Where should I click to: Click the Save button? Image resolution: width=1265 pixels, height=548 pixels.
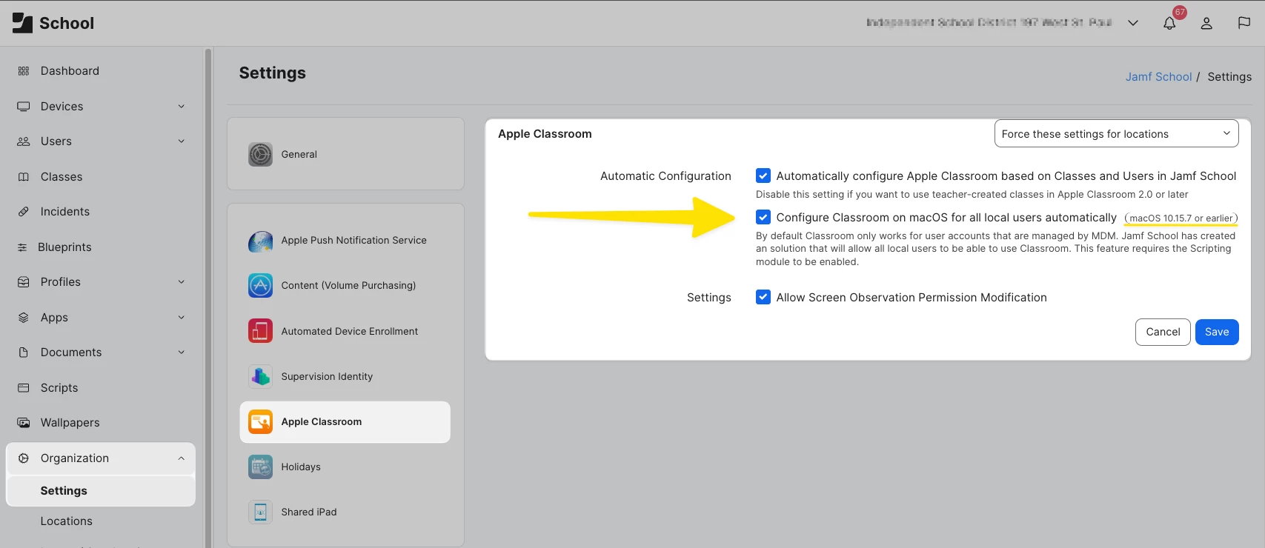click(1217, 332)
